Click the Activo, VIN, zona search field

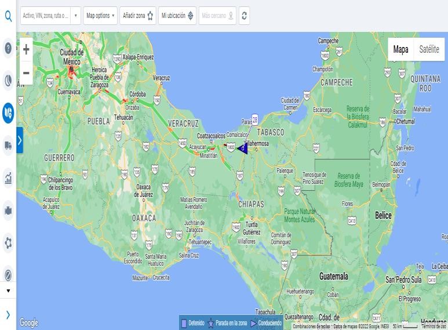click(x=45, y=16)
